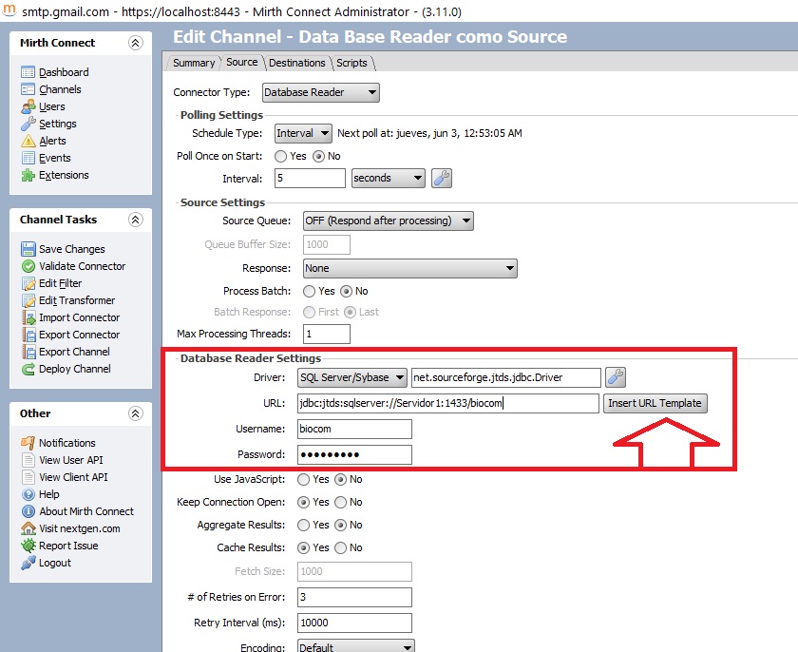Open the Extensions manager
Viewport: 798px width, 652px height.
click(x=65, y=175)
